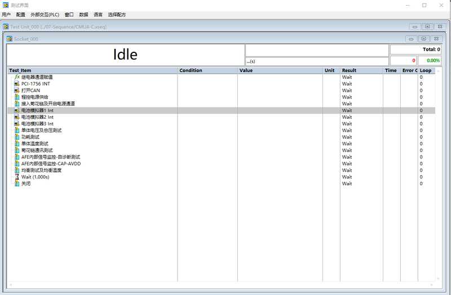Click the Wait result of PCI-1756 INT
451x295 pixels.
tap(347, 83)
